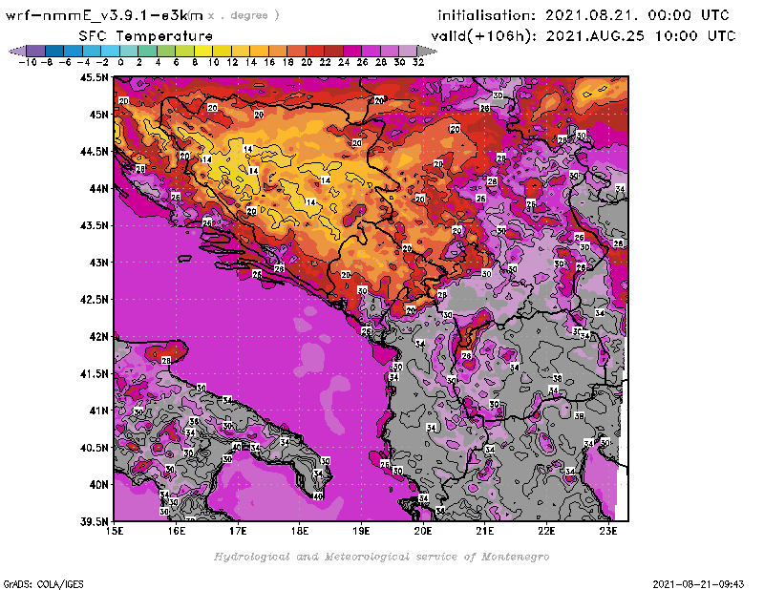Click the 23E longitude axis label
Screen dimensions: 764x590
pos(608,531)
